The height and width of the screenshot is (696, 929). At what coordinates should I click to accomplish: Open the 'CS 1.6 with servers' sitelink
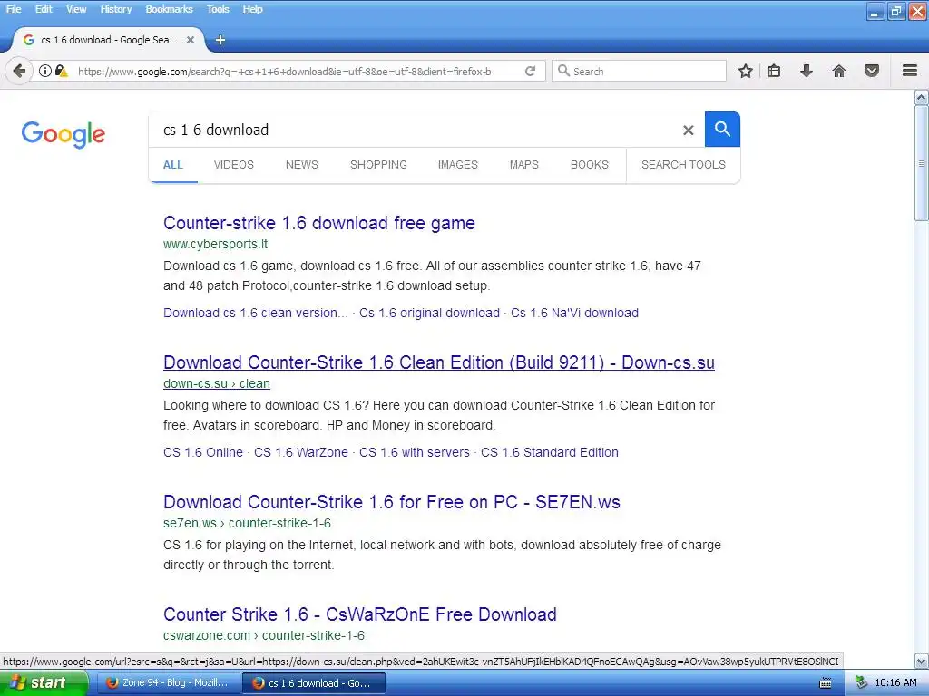click(414, 453)
